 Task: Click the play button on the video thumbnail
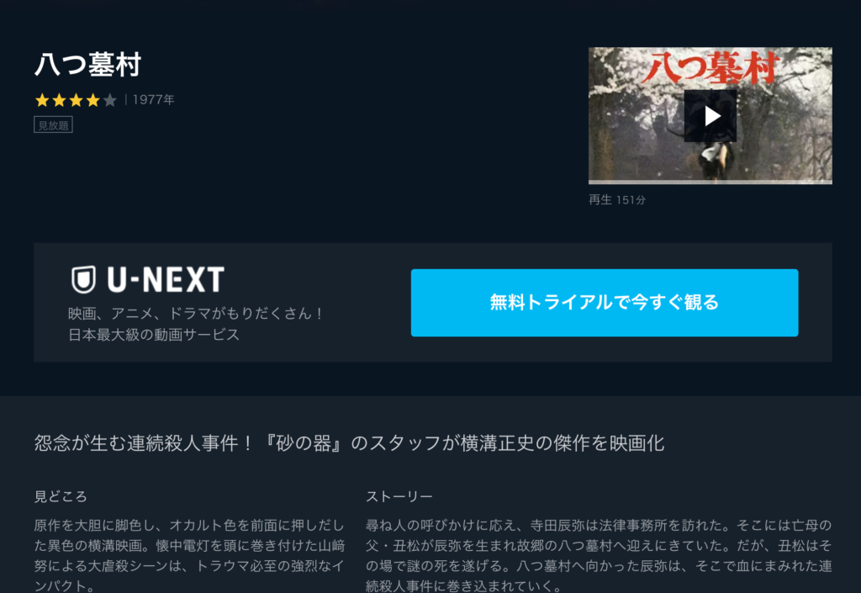(x=710, y=116)
